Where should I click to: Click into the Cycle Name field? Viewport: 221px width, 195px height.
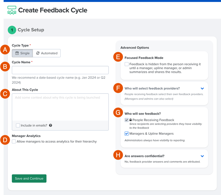point(60,70)
